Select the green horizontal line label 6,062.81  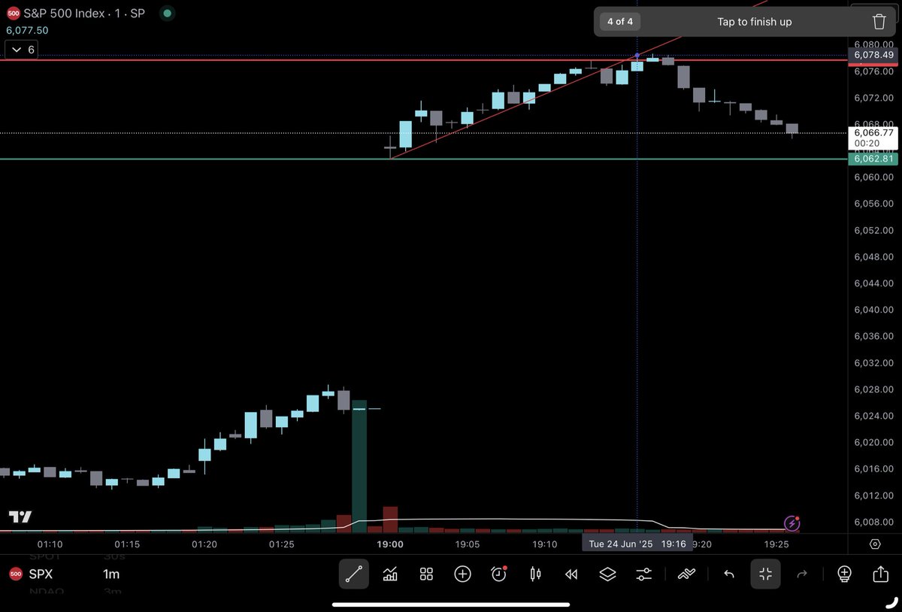click(x=874, y=159)
